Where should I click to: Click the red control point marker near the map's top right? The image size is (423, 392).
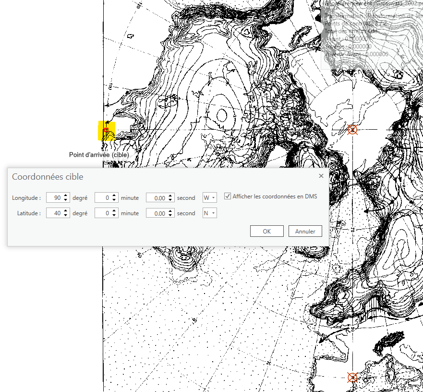353,129
